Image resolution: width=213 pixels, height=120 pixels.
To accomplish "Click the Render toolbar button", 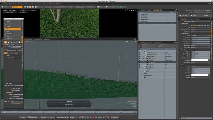I will tap(100, 7).
